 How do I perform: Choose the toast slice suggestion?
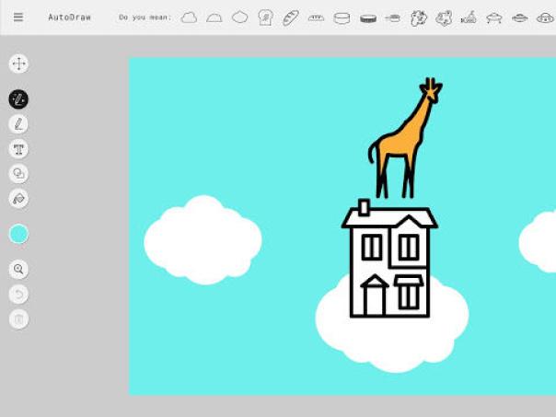(x=265, y=17)
